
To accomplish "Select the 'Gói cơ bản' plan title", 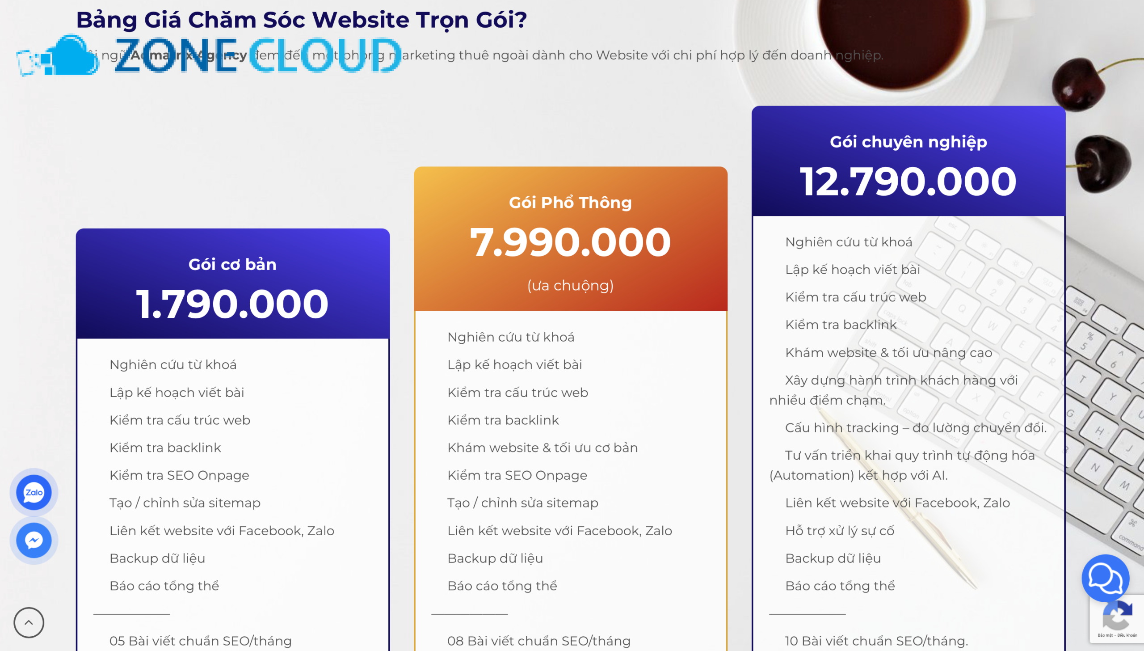I will 232,264.
